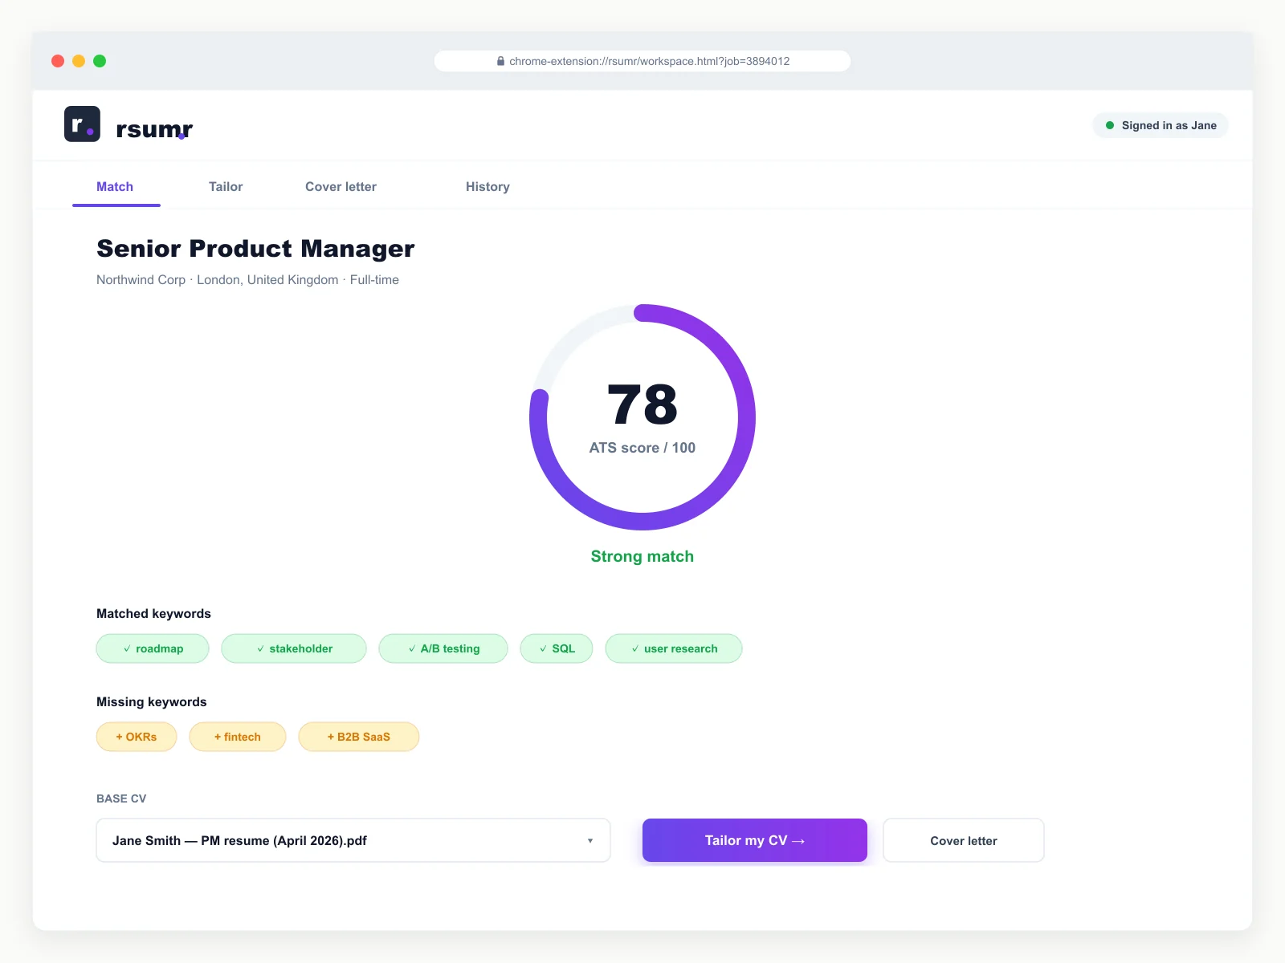Select the Match tab
The width and height of the screenshot is (1285, 963).
click(x=115, y=186)
